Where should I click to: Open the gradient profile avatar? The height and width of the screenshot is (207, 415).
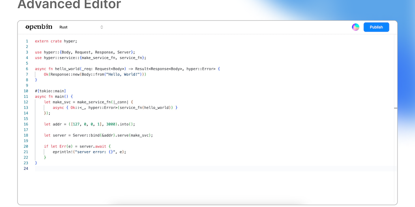point(355,27)
